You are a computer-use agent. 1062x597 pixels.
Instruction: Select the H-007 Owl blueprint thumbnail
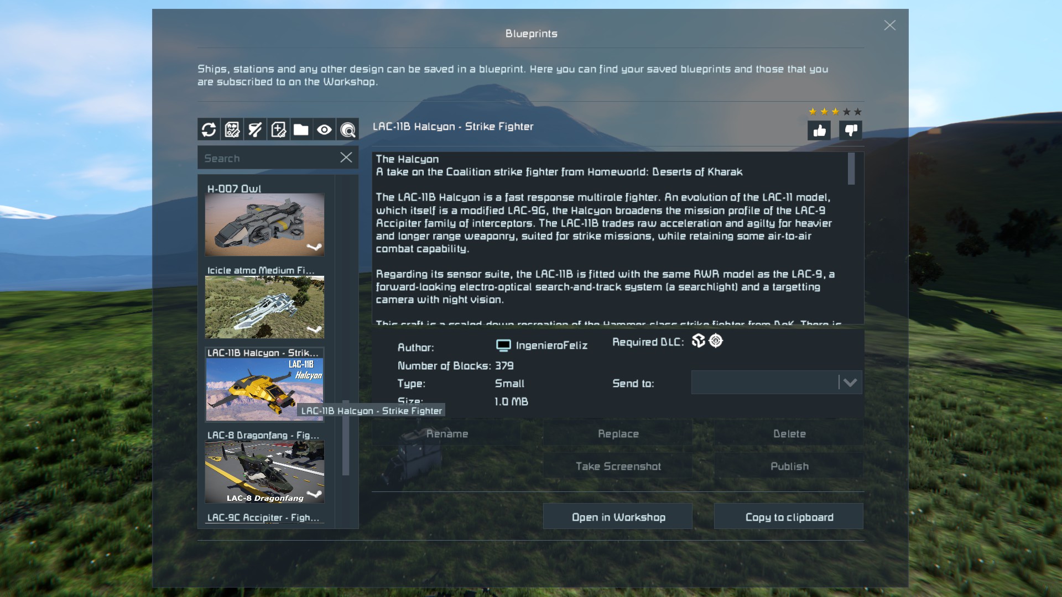tap(264, 224)
